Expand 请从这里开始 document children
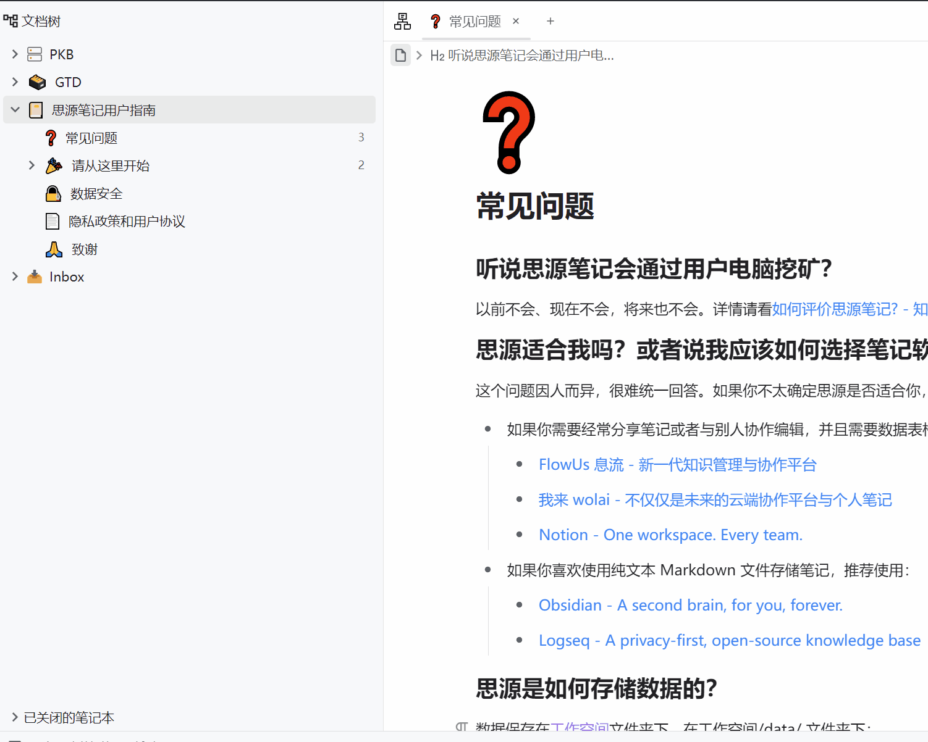 pos(32,165)
